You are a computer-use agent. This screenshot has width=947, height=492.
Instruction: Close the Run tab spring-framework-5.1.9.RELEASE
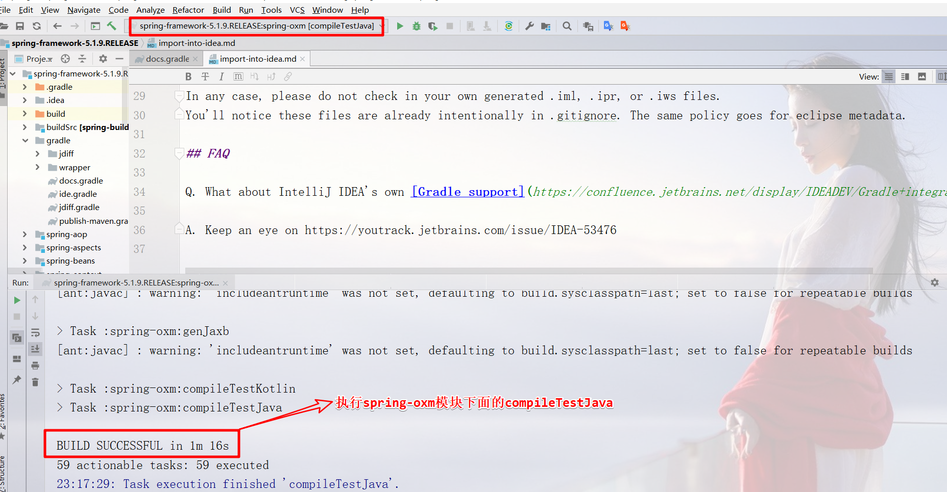coord(225,282)
